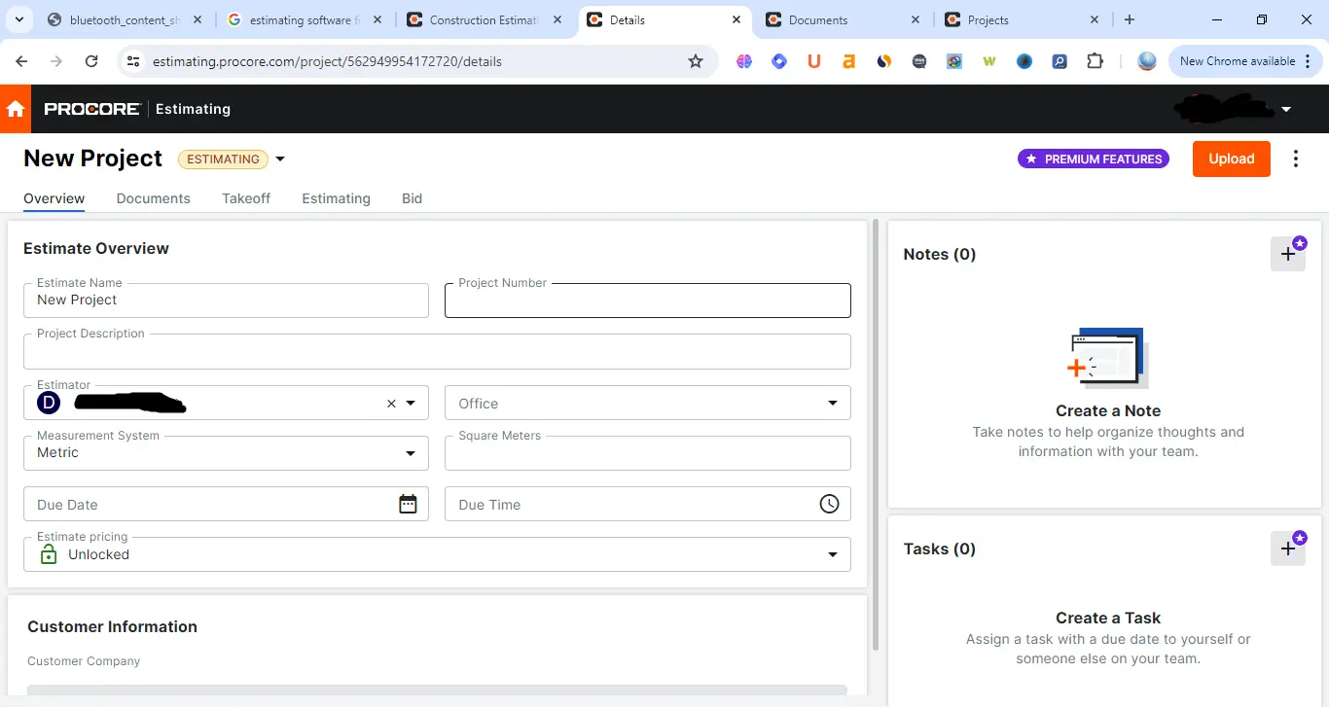Click the Chrome profile avatar

pos(1146,60)
